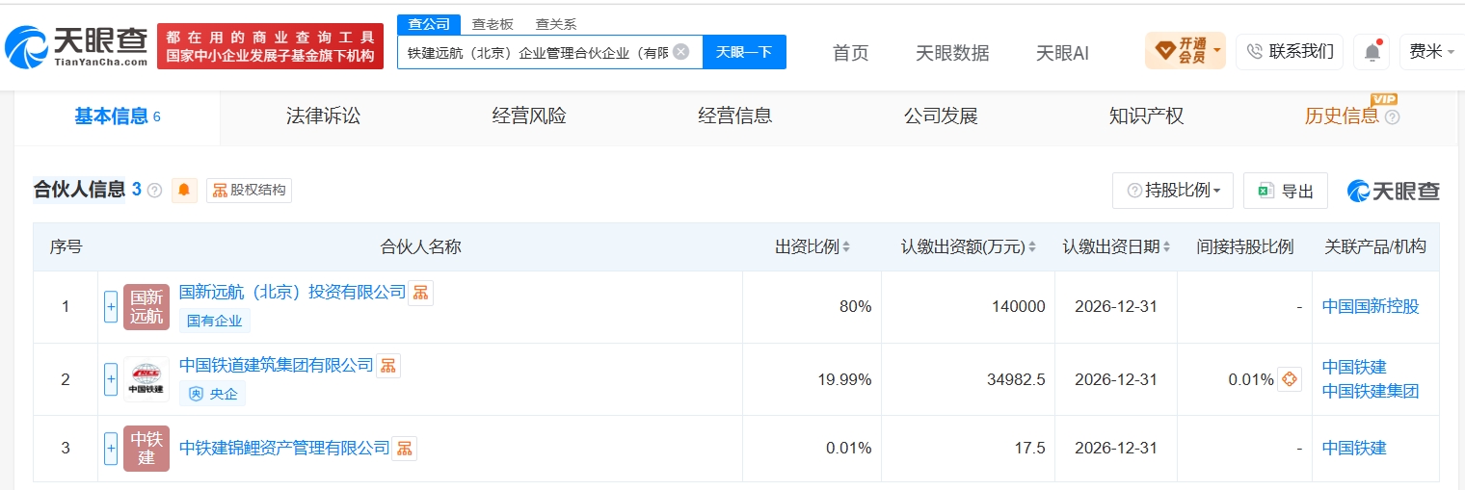Expand row 2 中国铁道建筑集团 with plus button
The width and height of the screenshot is (1465, 490).
click(x=111, y=379)
